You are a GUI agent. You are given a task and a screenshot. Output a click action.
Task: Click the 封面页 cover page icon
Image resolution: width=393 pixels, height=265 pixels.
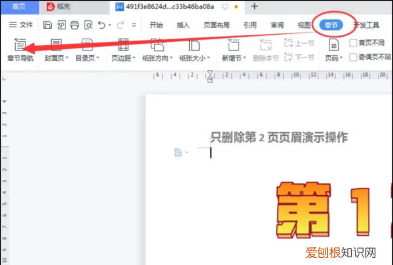[56, 45]
